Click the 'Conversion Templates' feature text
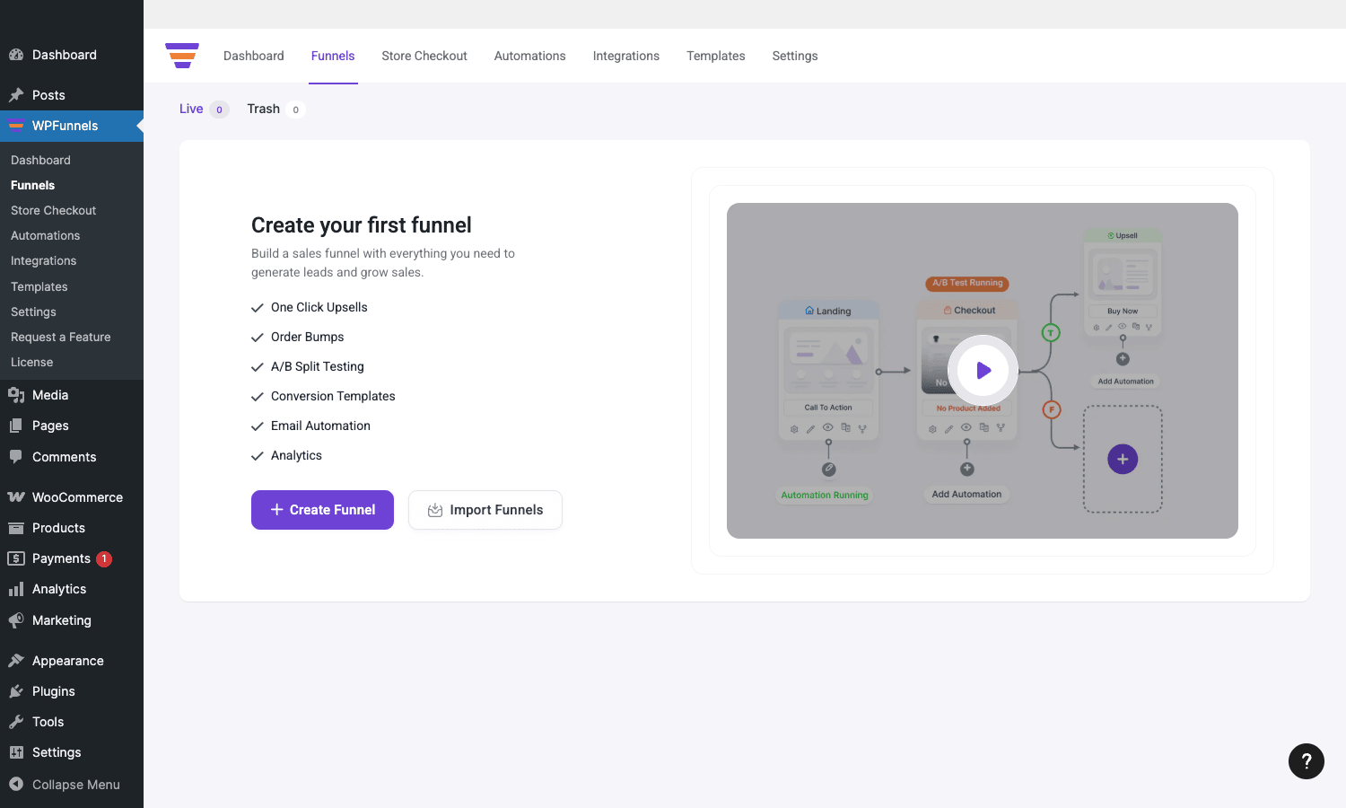The image size is (1346, 808). tap(333, 396)
